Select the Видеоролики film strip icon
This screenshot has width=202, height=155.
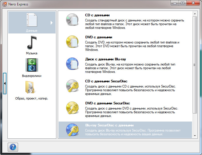click(31, 65)
